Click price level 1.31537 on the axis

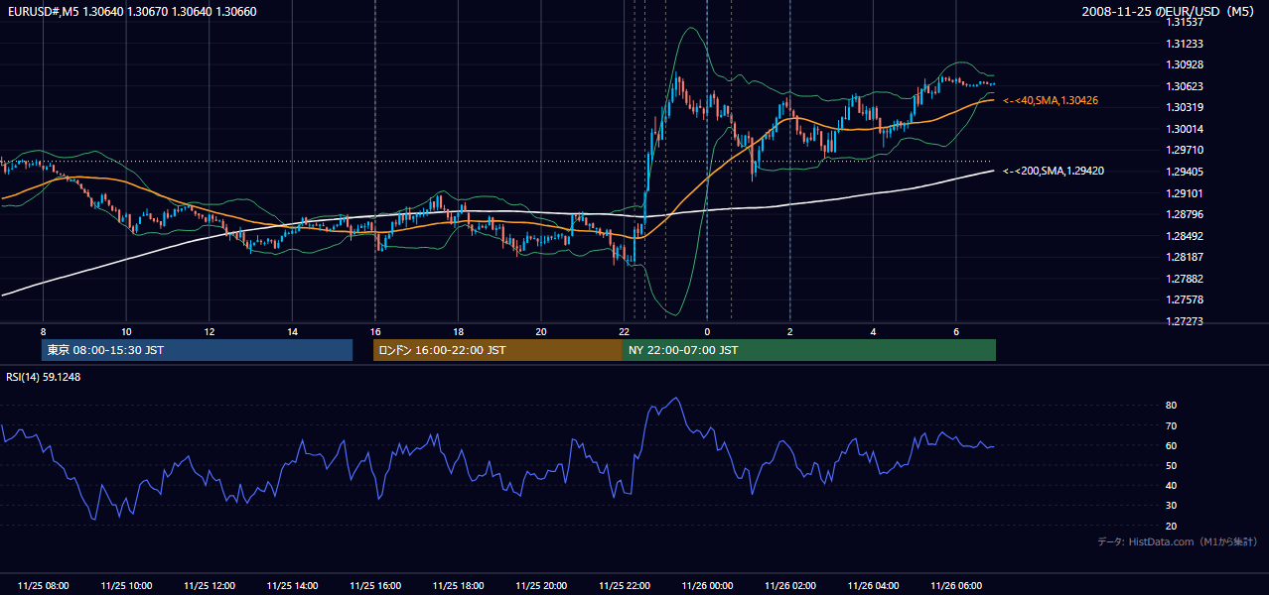[x=1186, y=22]
